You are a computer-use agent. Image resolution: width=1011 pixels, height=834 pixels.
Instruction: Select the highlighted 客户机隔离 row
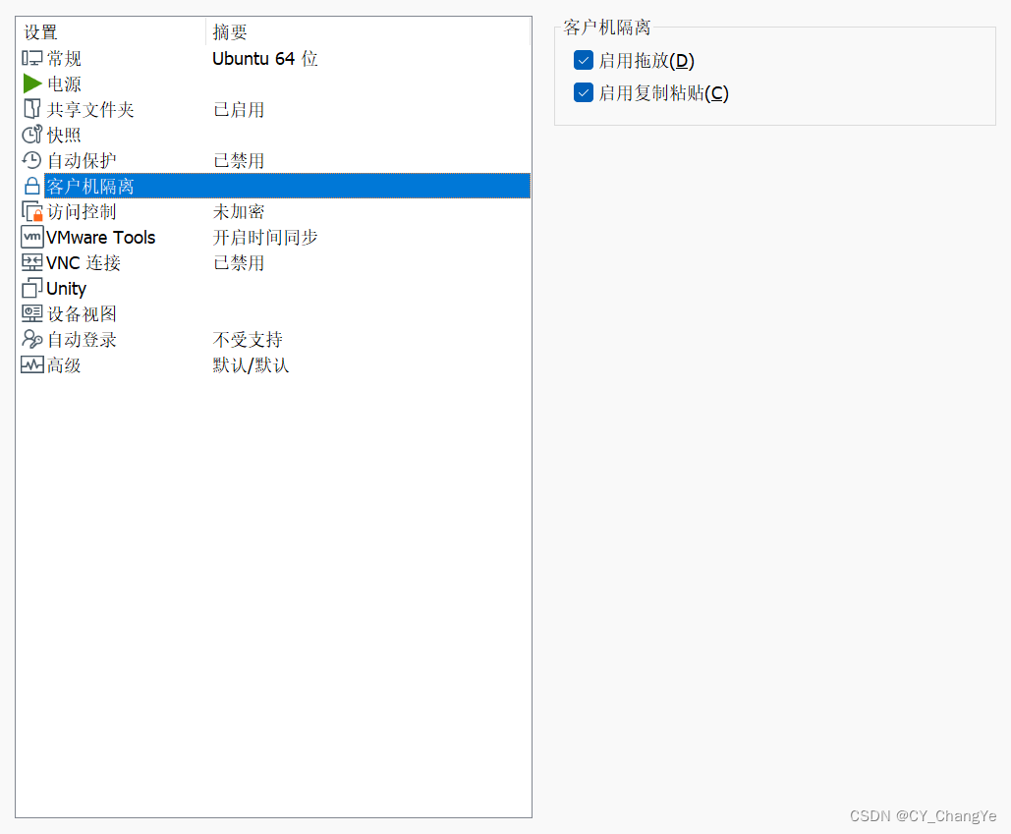[273, 186]
